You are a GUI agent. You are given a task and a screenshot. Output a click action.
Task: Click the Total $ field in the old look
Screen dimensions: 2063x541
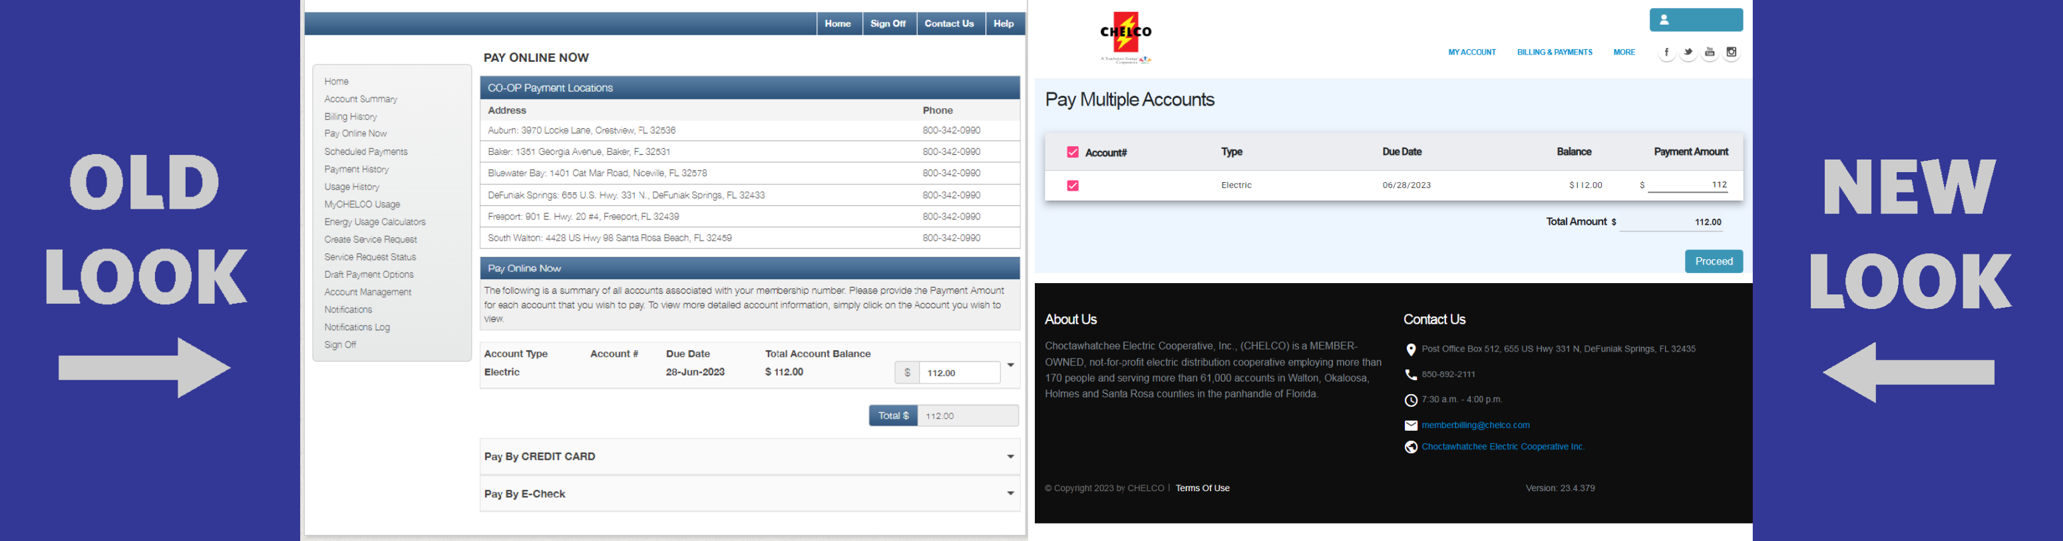pos(968,416)
